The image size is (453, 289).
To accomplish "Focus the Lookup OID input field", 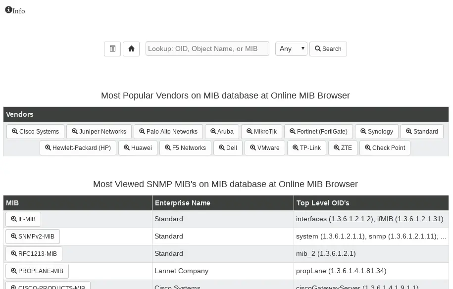I will [x=207, y=49].
